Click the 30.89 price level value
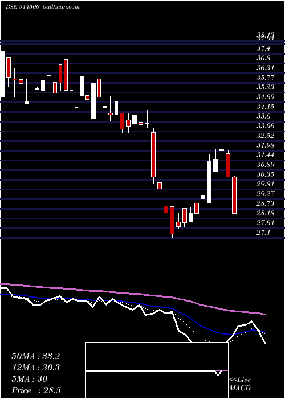 pyautogui.click(x=265, y=164)
